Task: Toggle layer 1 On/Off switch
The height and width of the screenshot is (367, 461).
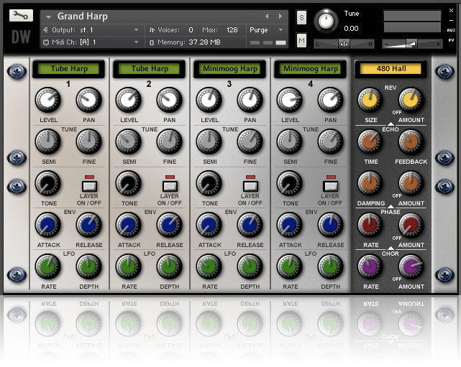Action: 89,185
